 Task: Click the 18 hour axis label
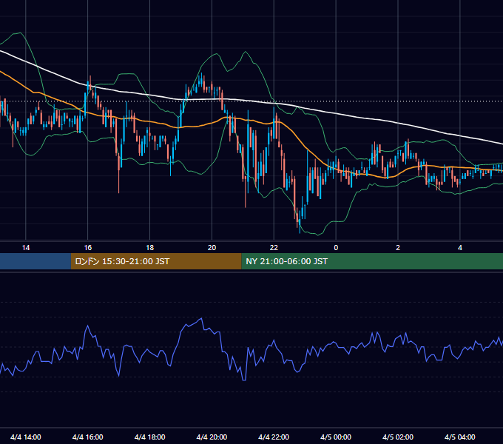(150, 248)
